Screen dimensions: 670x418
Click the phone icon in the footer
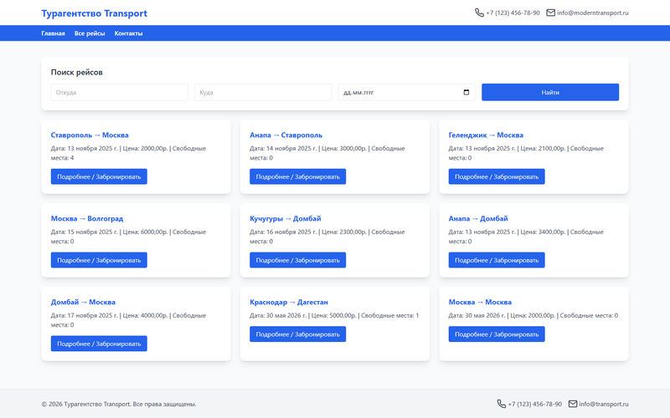501,404
